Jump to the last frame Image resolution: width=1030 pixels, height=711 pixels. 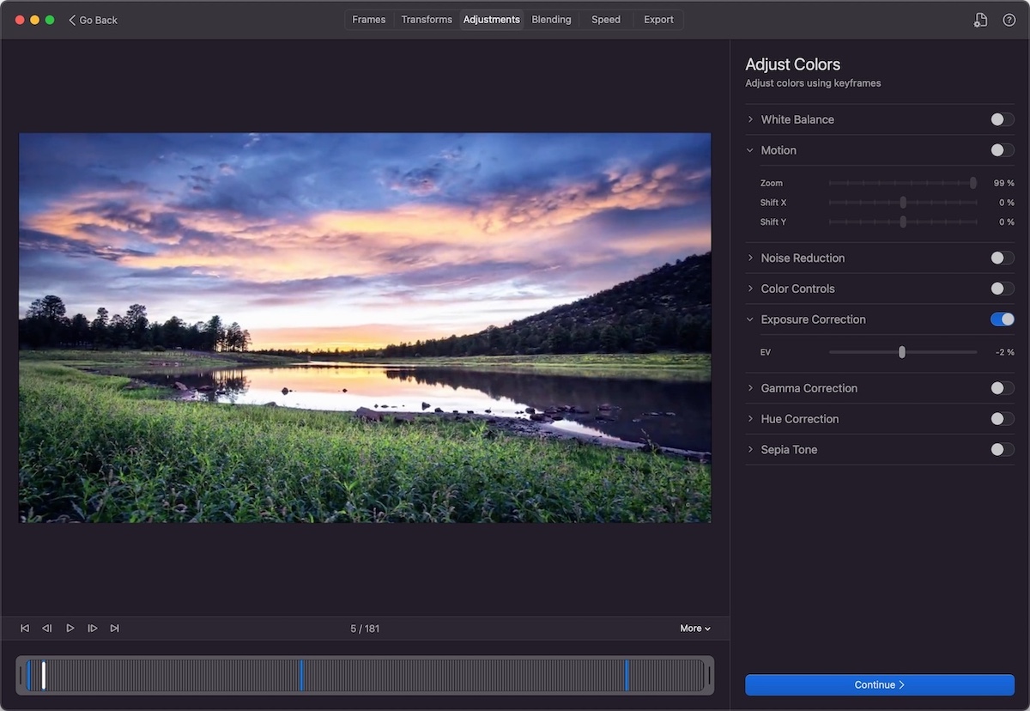point(115,629)
